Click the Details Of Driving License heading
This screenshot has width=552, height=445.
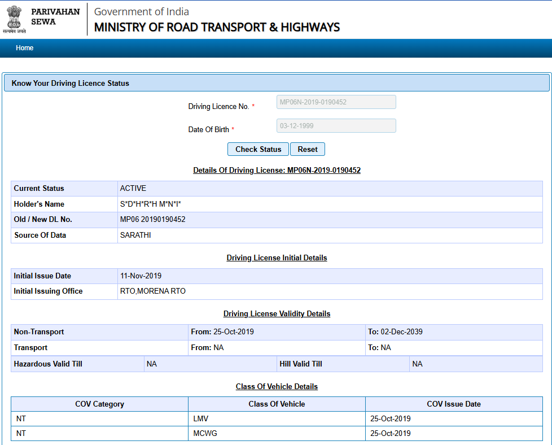277,170
